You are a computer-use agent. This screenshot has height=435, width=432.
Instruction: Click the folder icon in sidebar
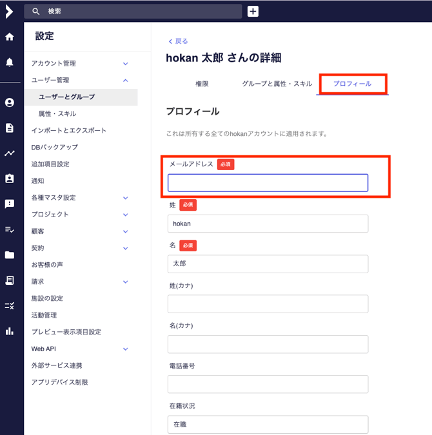pos(10,255)
